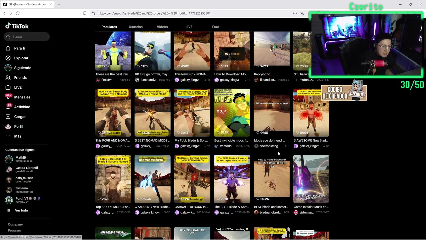426x240 pixels.
Task: Click the bookmark icon beside address bar
Action: 85,13
